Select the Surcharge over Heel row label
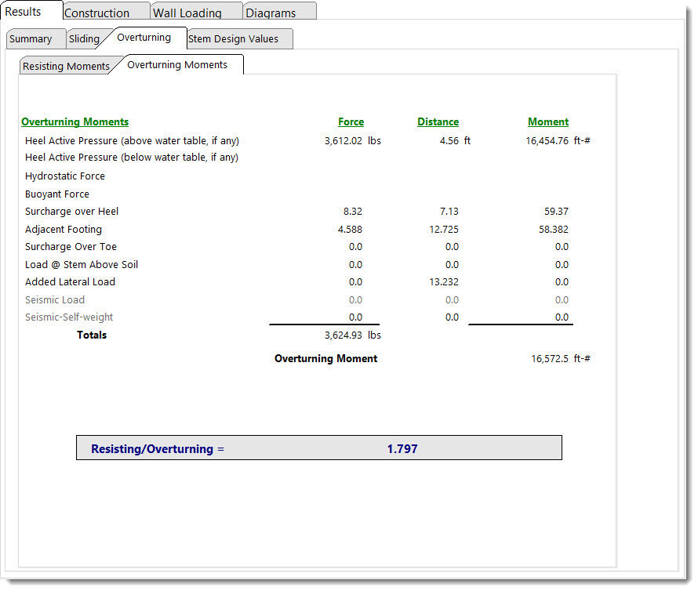The height and width of the screenshot is (591, 698). click(x=72, y=212)
